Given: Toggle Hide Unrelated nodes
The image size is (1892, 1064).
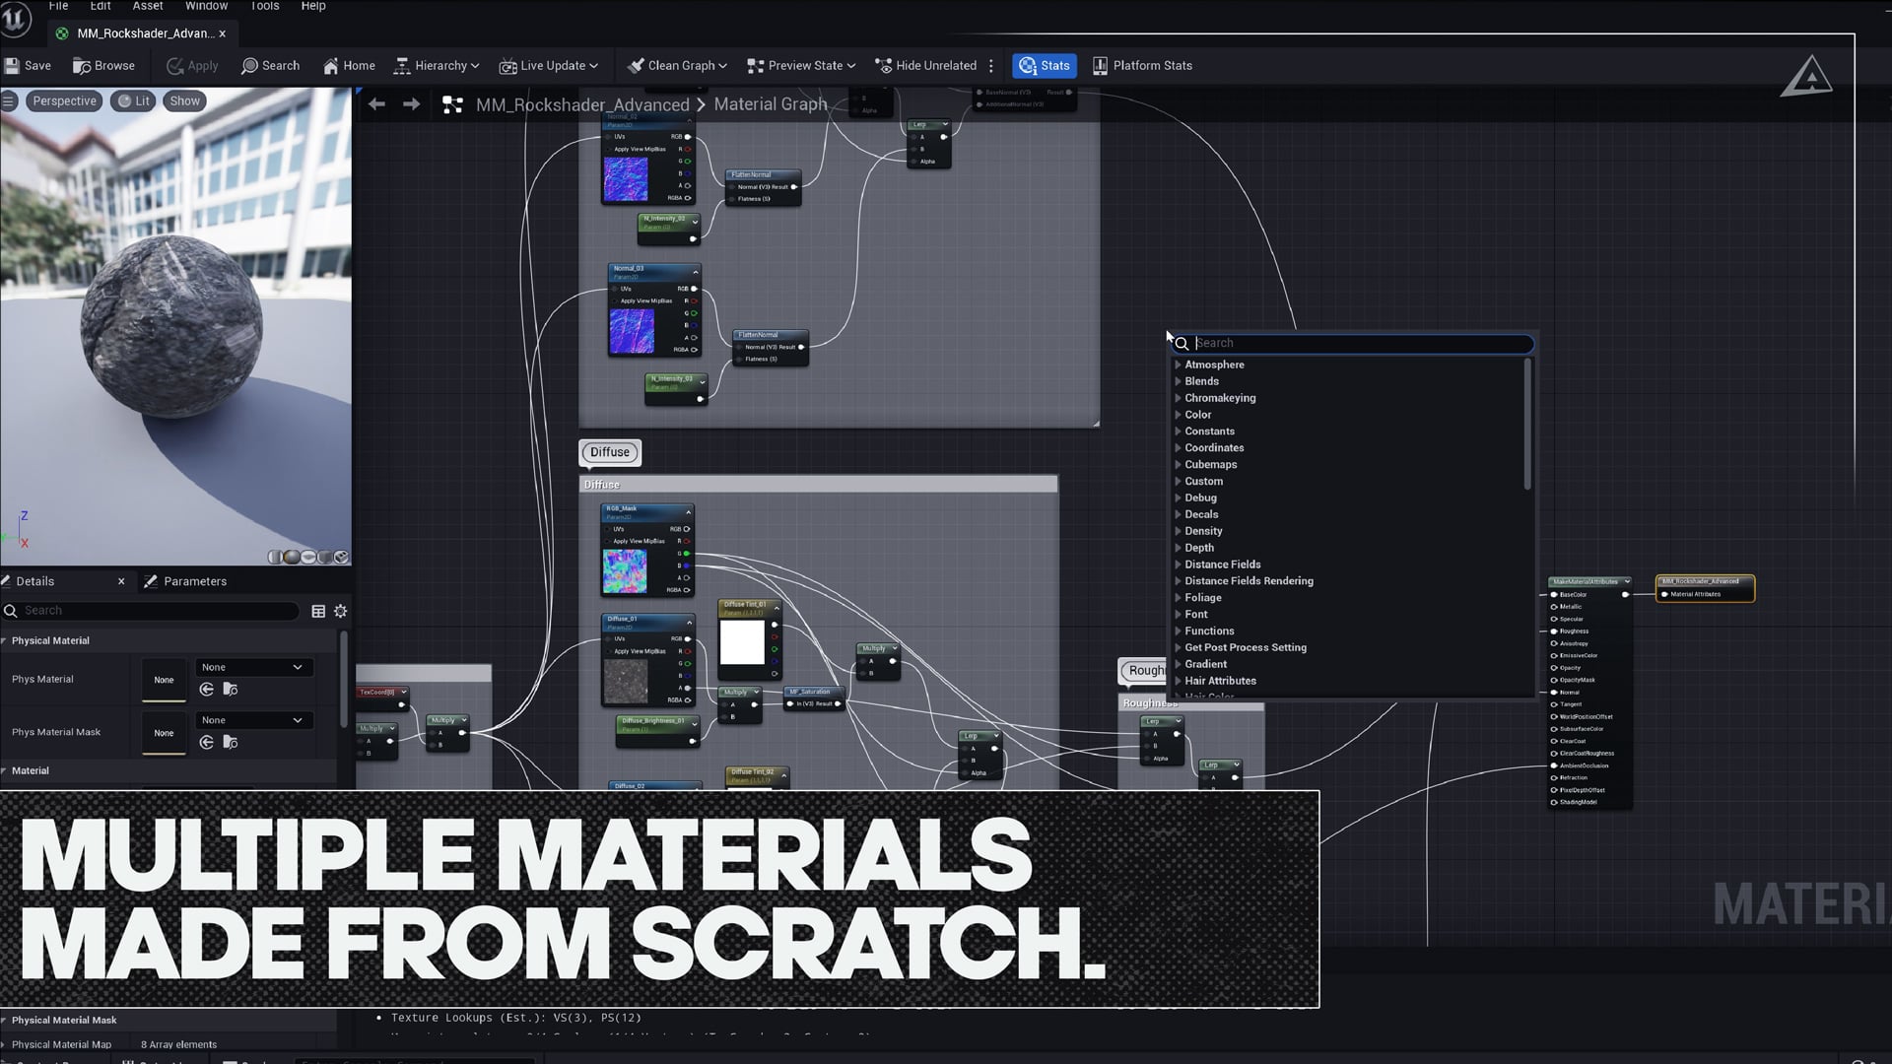Looking at the screenshot, I should click(925, 66).
